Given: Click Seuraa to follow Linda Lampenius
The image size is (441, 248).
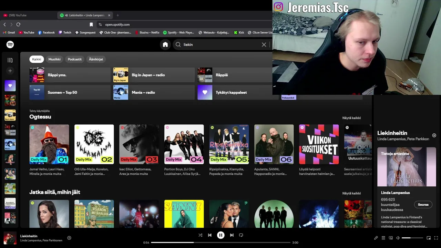Looking at the screenshot, I should pos(423,205).
